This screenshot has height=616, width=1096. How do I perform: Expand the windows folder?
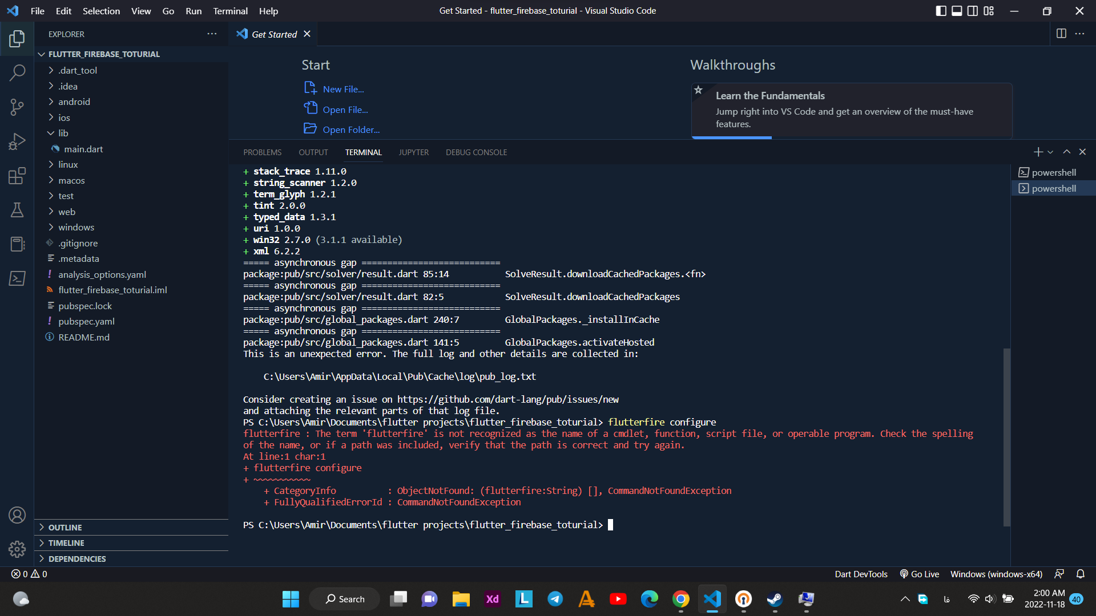[x=131, y=227]
